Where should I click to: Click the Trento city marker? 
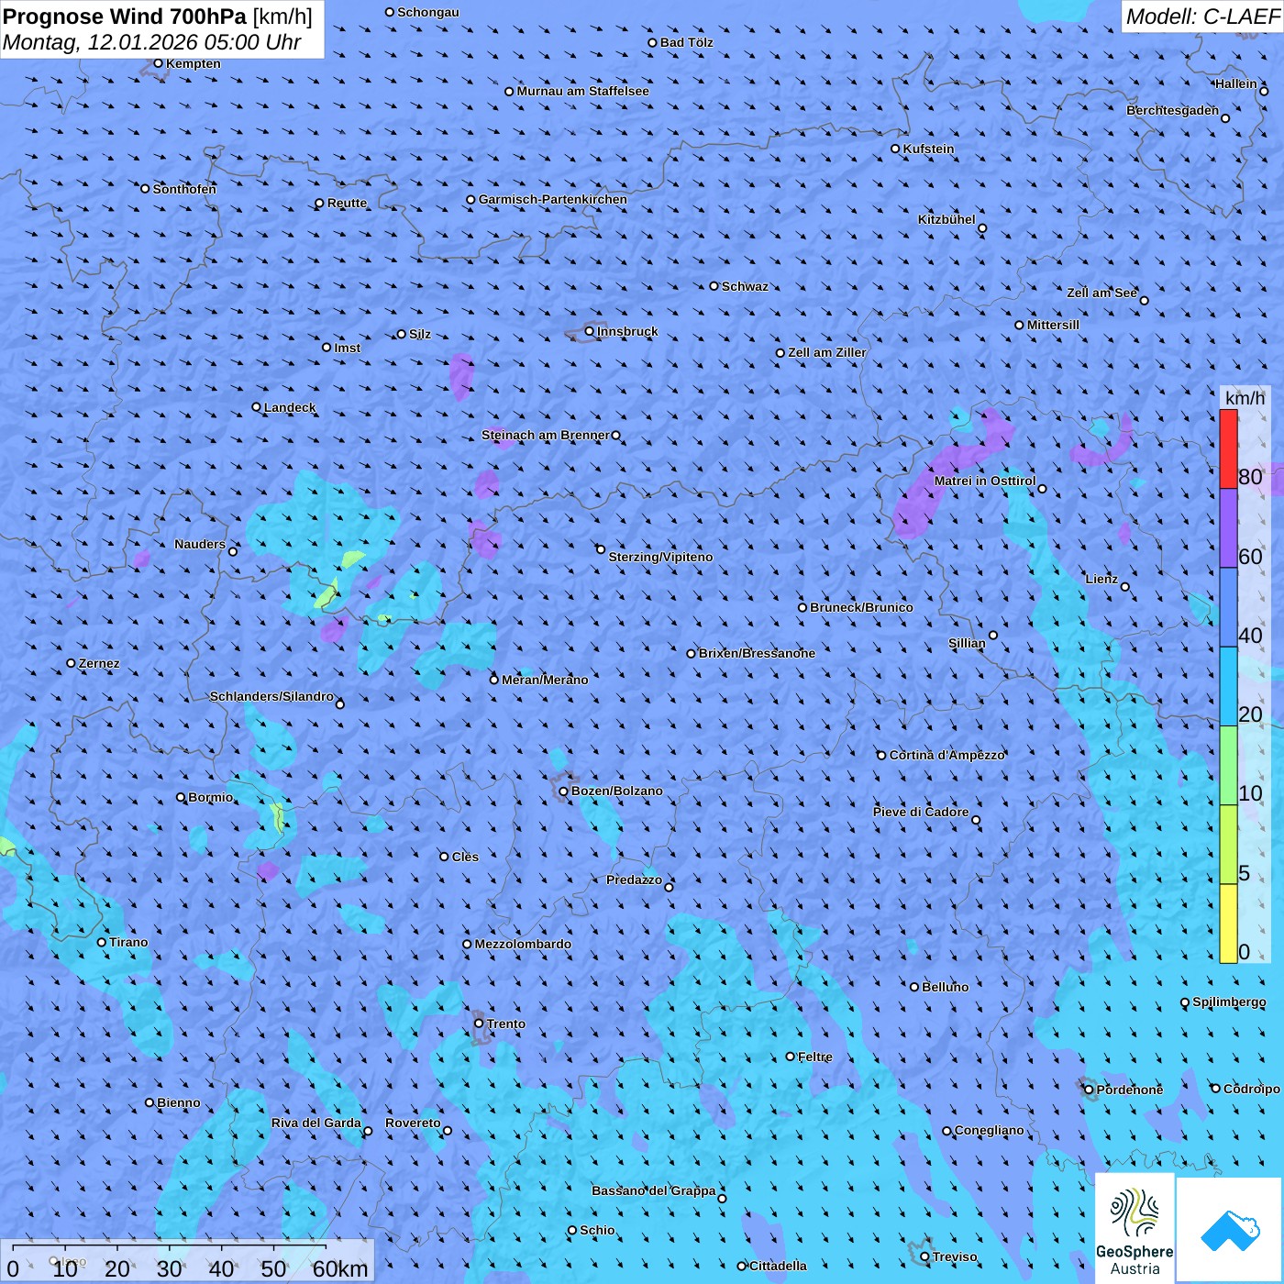coord(479,1024)
